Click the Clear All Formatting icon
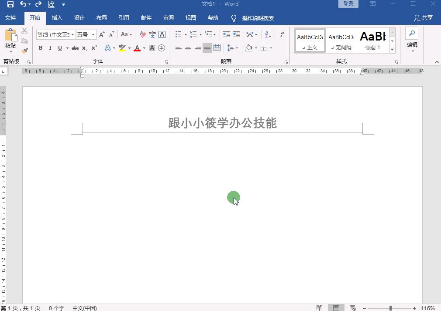Image resolution: width=441 pixels, height=311 pixels. pyautogui.click(x=142, y=34)
